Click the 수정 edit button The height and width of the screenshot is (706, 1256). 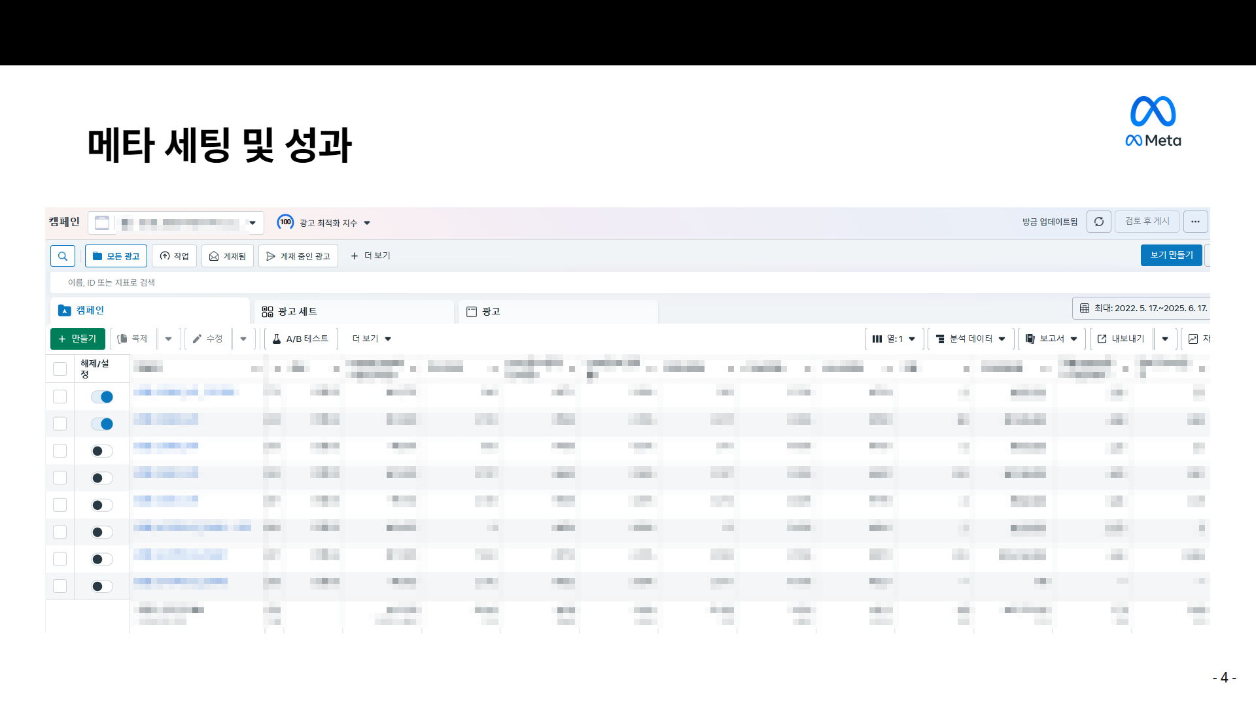tap(208, 339)
